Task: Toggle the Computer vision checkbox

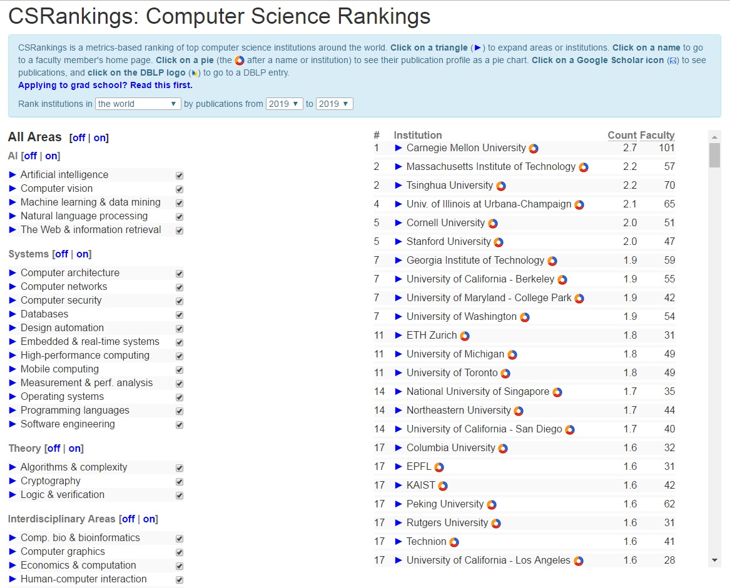Action: (x=180, y=189)
